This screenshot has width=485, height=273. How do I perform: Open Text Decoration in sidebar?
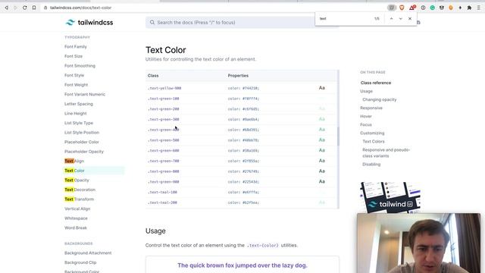[80, 190]
